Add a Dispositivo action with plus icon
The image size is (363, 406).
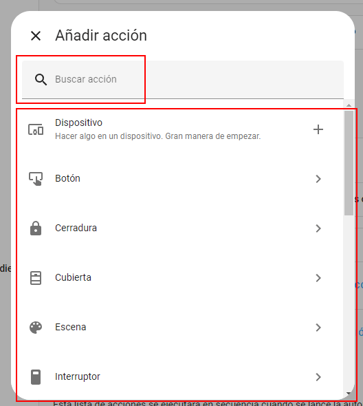pos(318,129)
